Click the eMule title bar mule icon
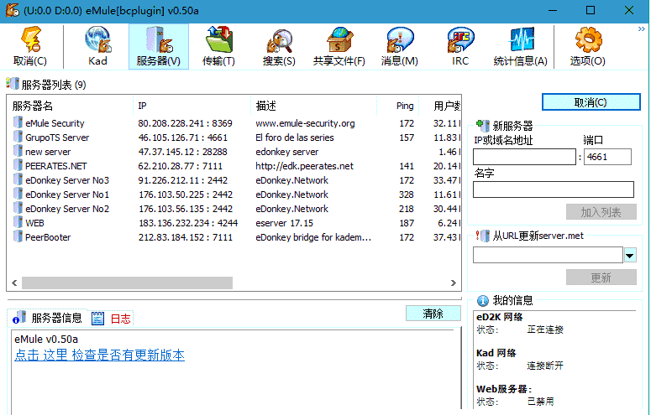The width and height of the screenshot is (651, 415). tap(13, 10)
